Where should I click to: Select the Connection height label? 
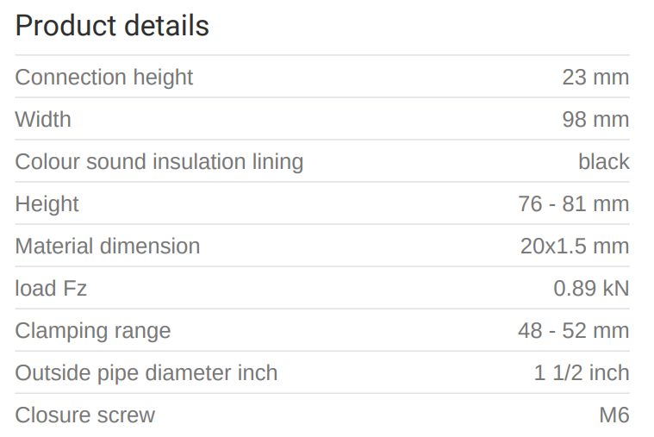[103, 77]
